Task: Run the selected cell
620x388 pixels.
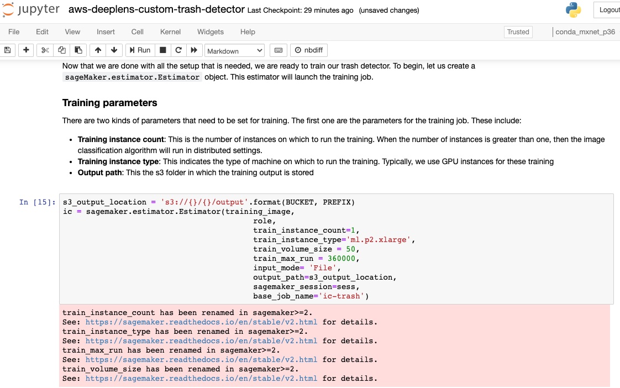Action: pyautogui.click(x=140, y=50)
